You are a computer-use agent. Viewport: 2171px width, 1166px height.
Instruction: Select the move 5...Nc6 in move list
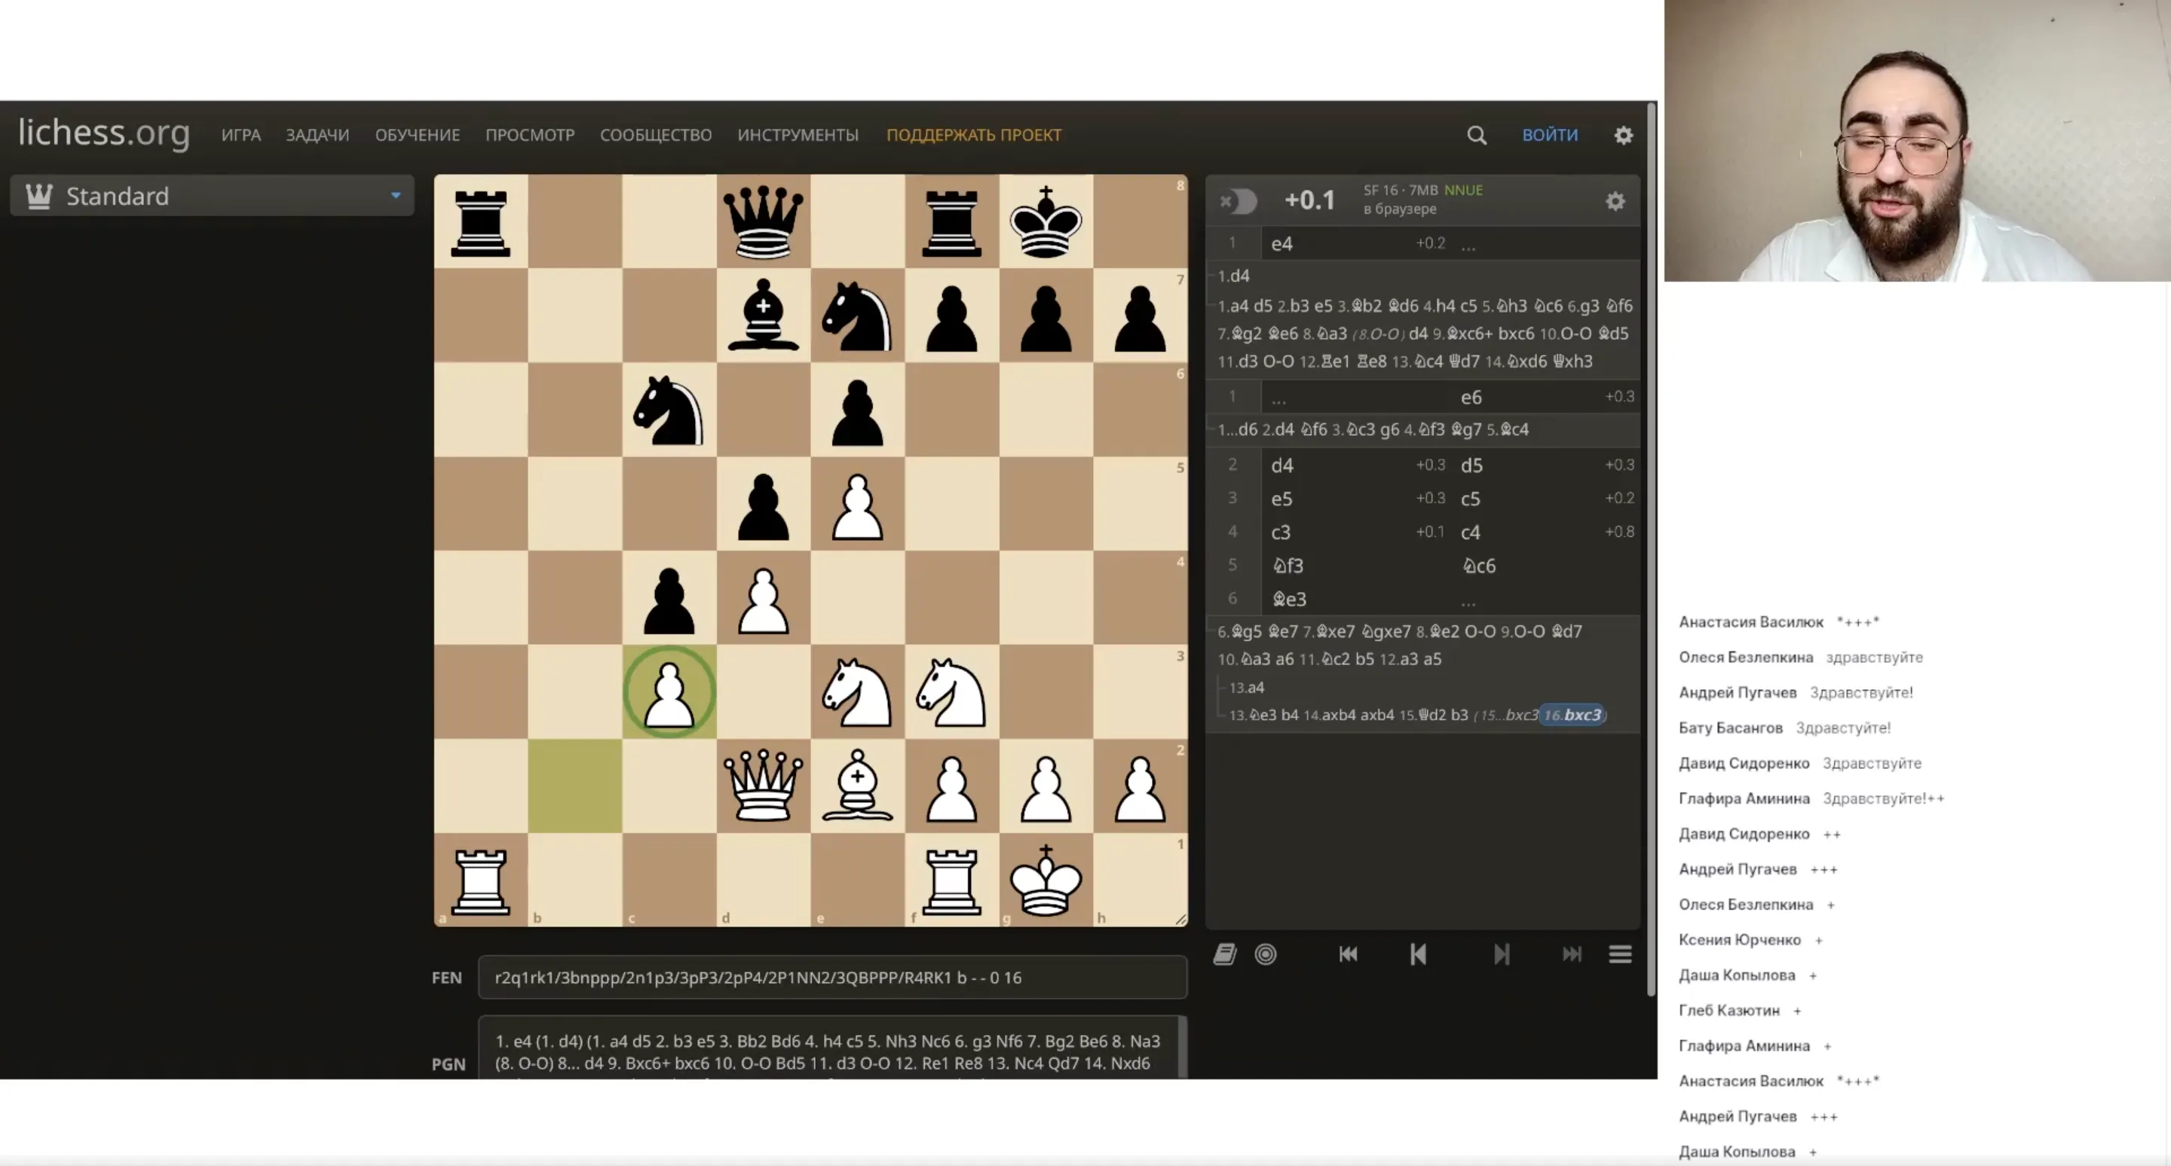click(1478, 566)
